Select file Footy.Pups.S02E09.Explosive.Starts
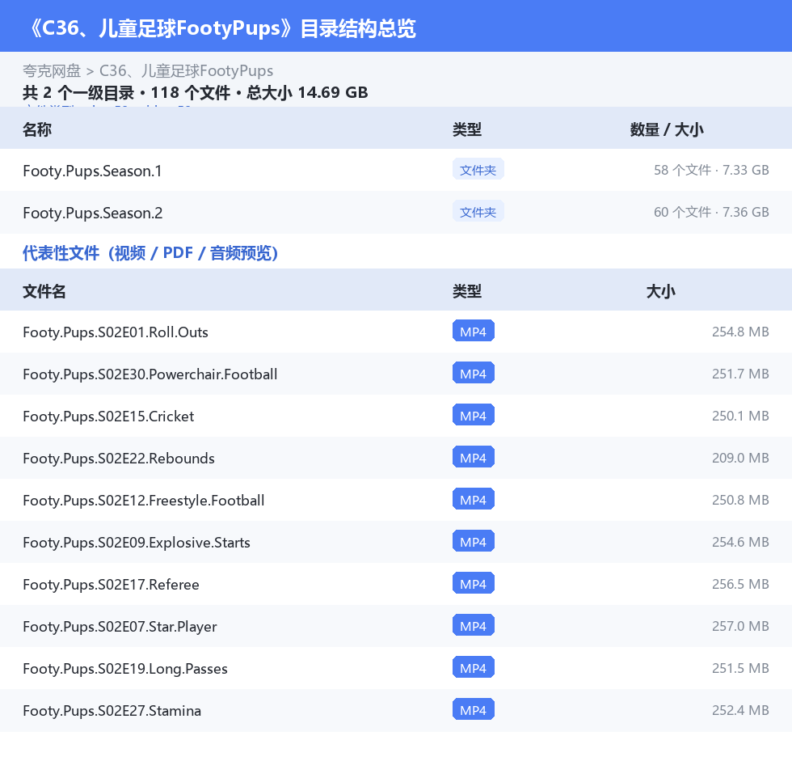The height and width of the screenshot is (757, 792). click(137, 542)
